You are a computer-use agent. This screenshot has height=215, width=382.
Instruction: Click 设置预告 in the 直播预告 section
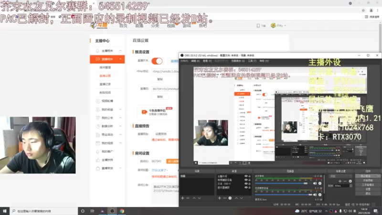click(x=161, y=134)
